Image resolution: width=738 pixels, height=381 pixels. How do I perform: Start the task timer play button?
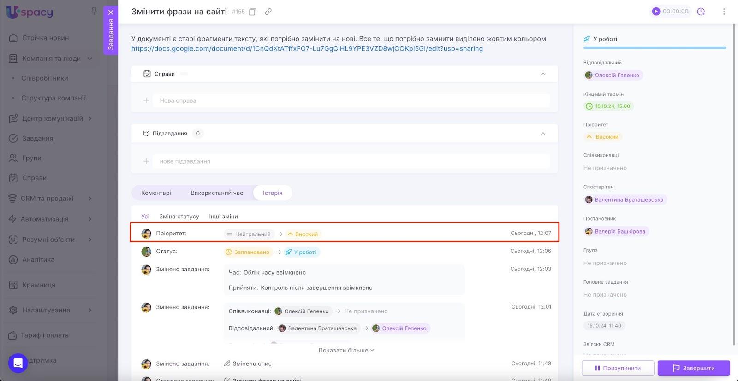[x=656, y=12]
